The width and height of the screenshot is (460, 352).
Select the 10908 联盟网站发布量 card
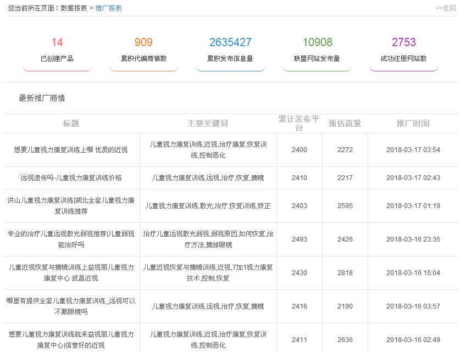[317, 53]
